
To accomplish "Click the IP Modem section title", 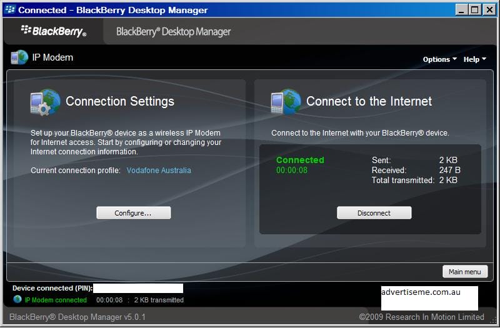I will click(x=52, y=57).
